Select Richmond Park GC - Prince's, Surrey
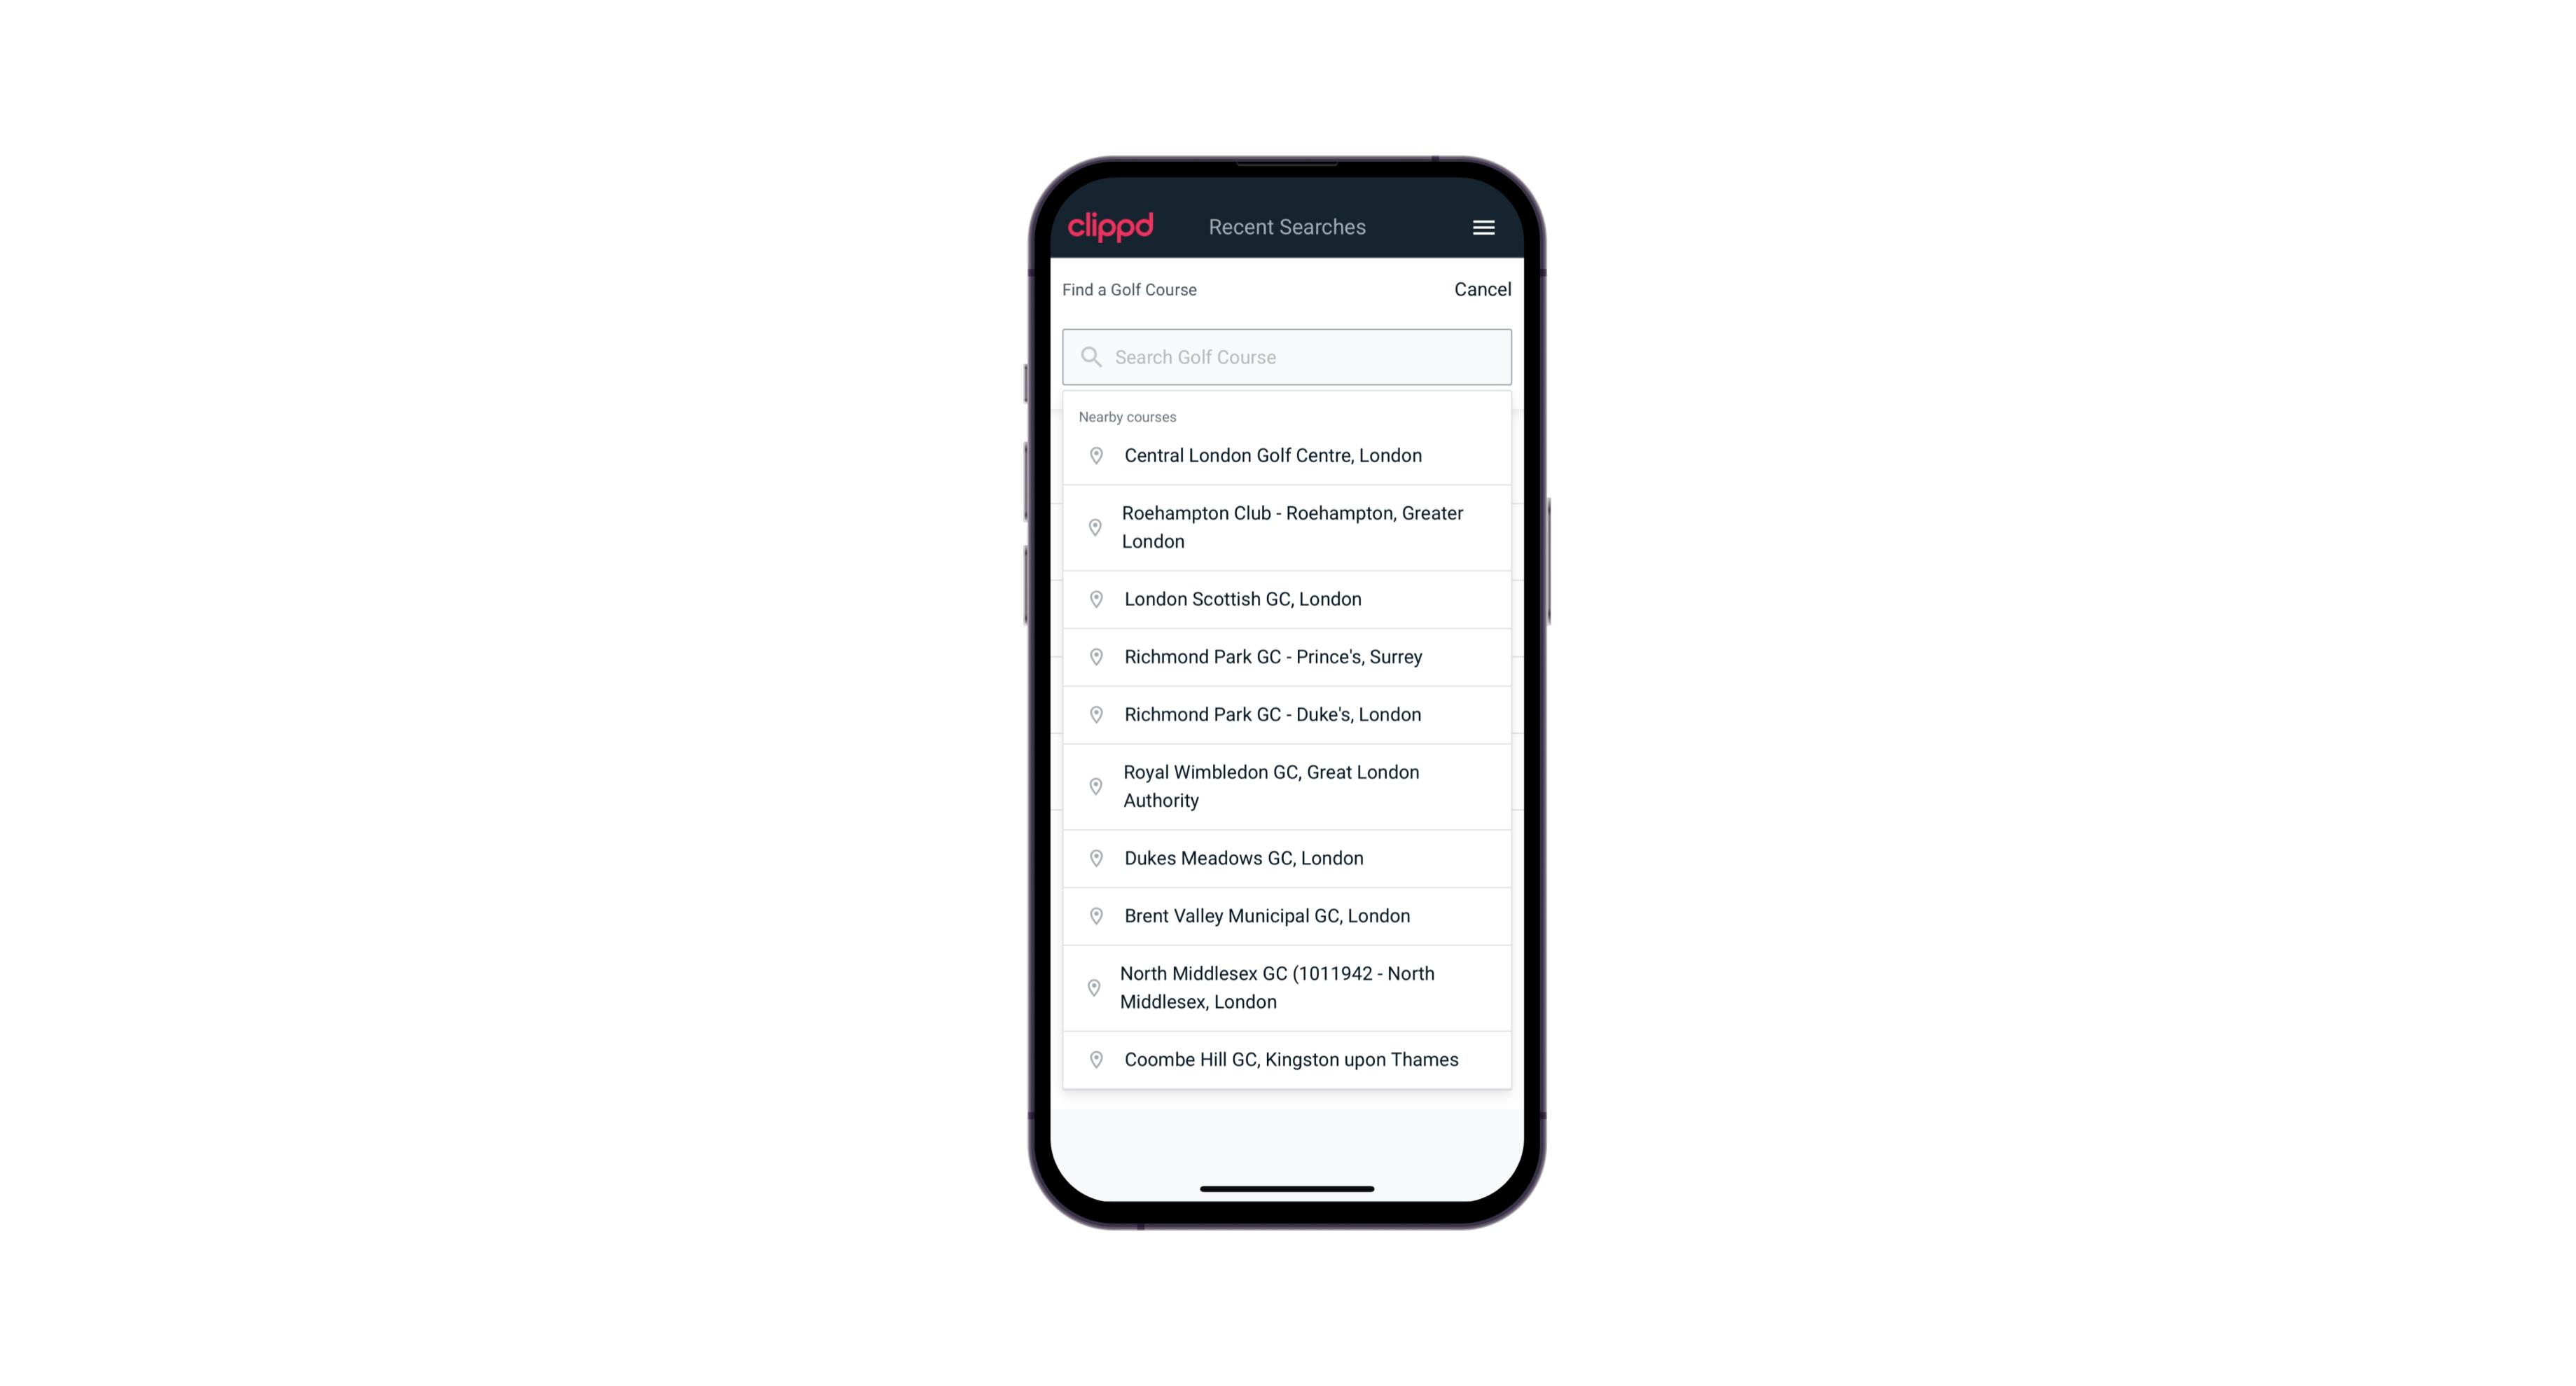Image resolution: width=2576 pixels, height=1386 pixels. (1287, 656)
